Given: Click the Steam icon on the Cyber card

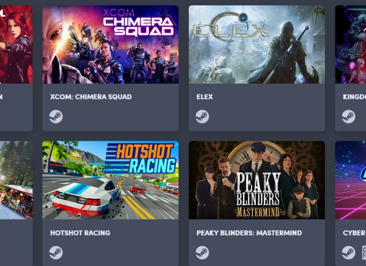Looking at the screenshot, I should (349, 252).
